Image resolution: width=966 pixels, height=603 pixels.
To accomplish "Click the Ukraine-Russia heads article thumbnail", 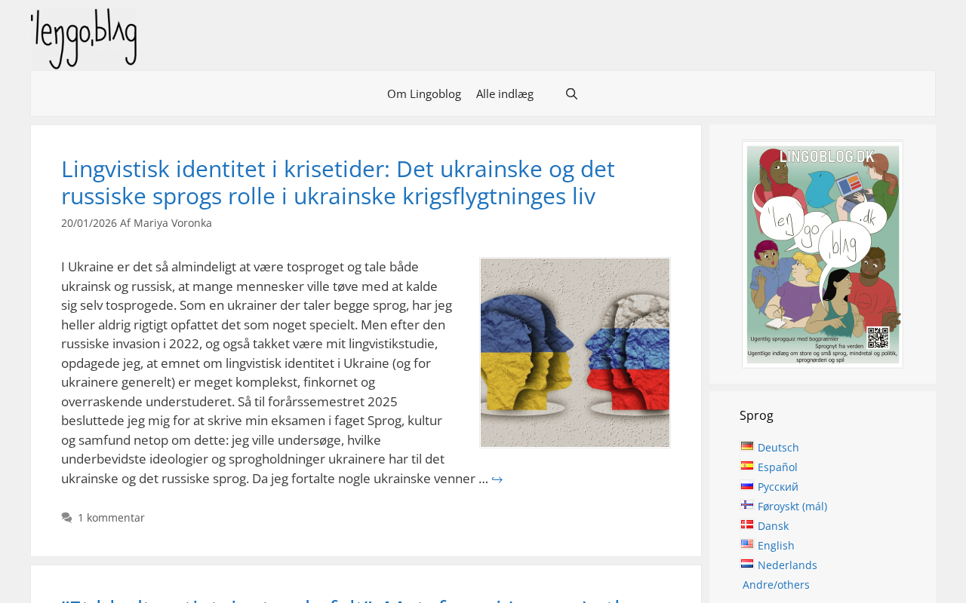I will (x=575, y=353).
